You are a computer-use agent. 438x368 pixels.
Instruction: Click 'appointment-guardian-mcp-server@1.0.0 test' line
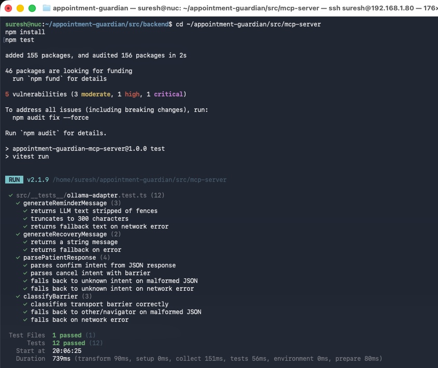[89, 149]
